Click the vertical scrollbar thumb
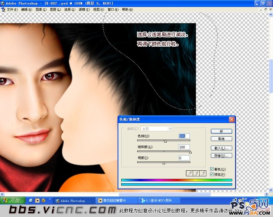Viewport: 273px width, 217px height. tap(271, 76)
